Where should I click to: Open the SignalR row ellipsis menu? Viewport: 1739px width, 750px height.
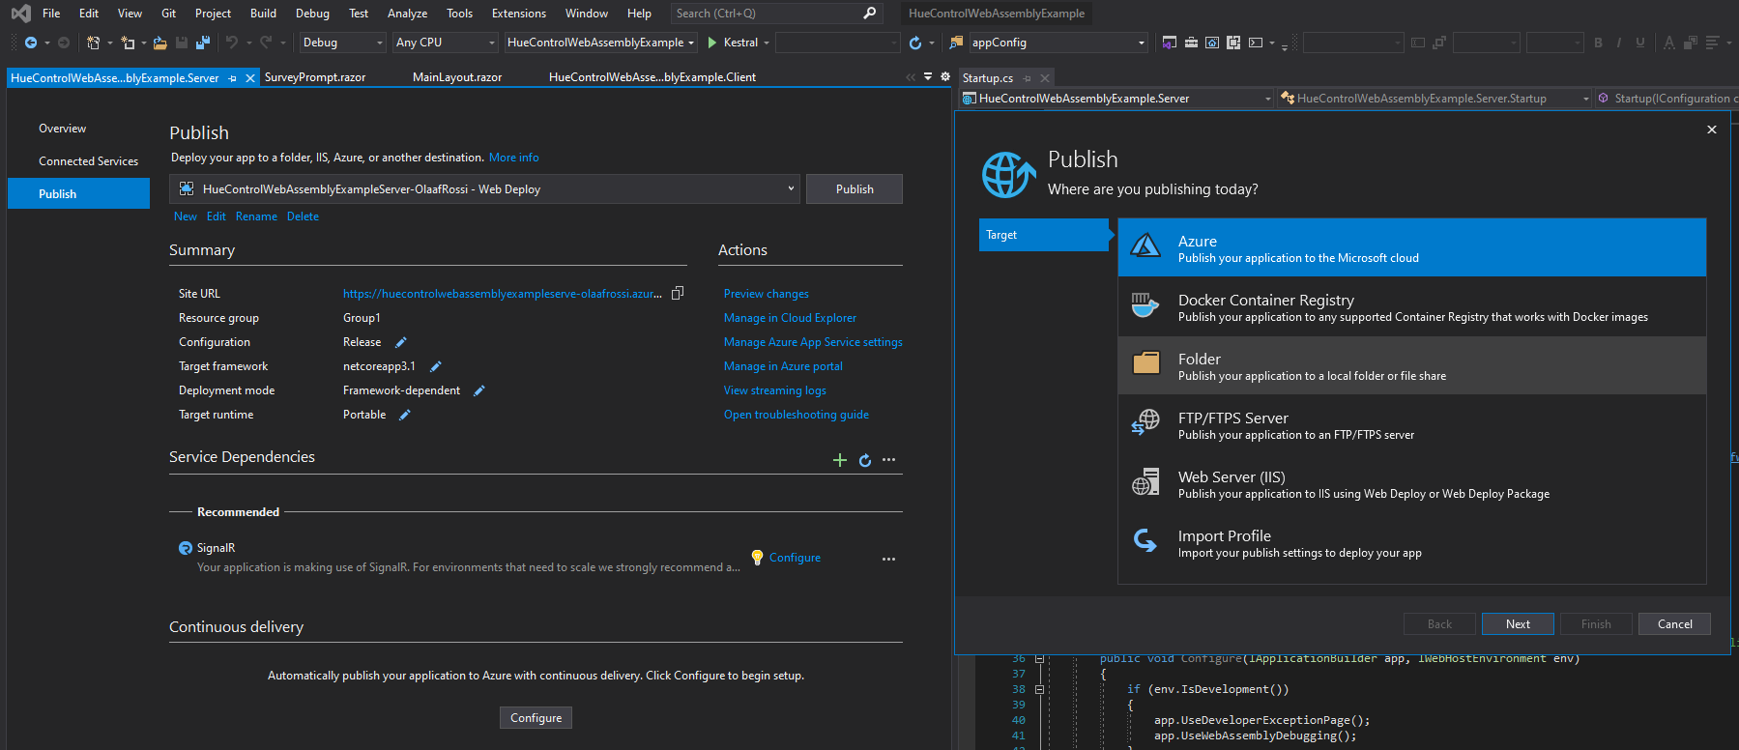[x=888, y=559]
